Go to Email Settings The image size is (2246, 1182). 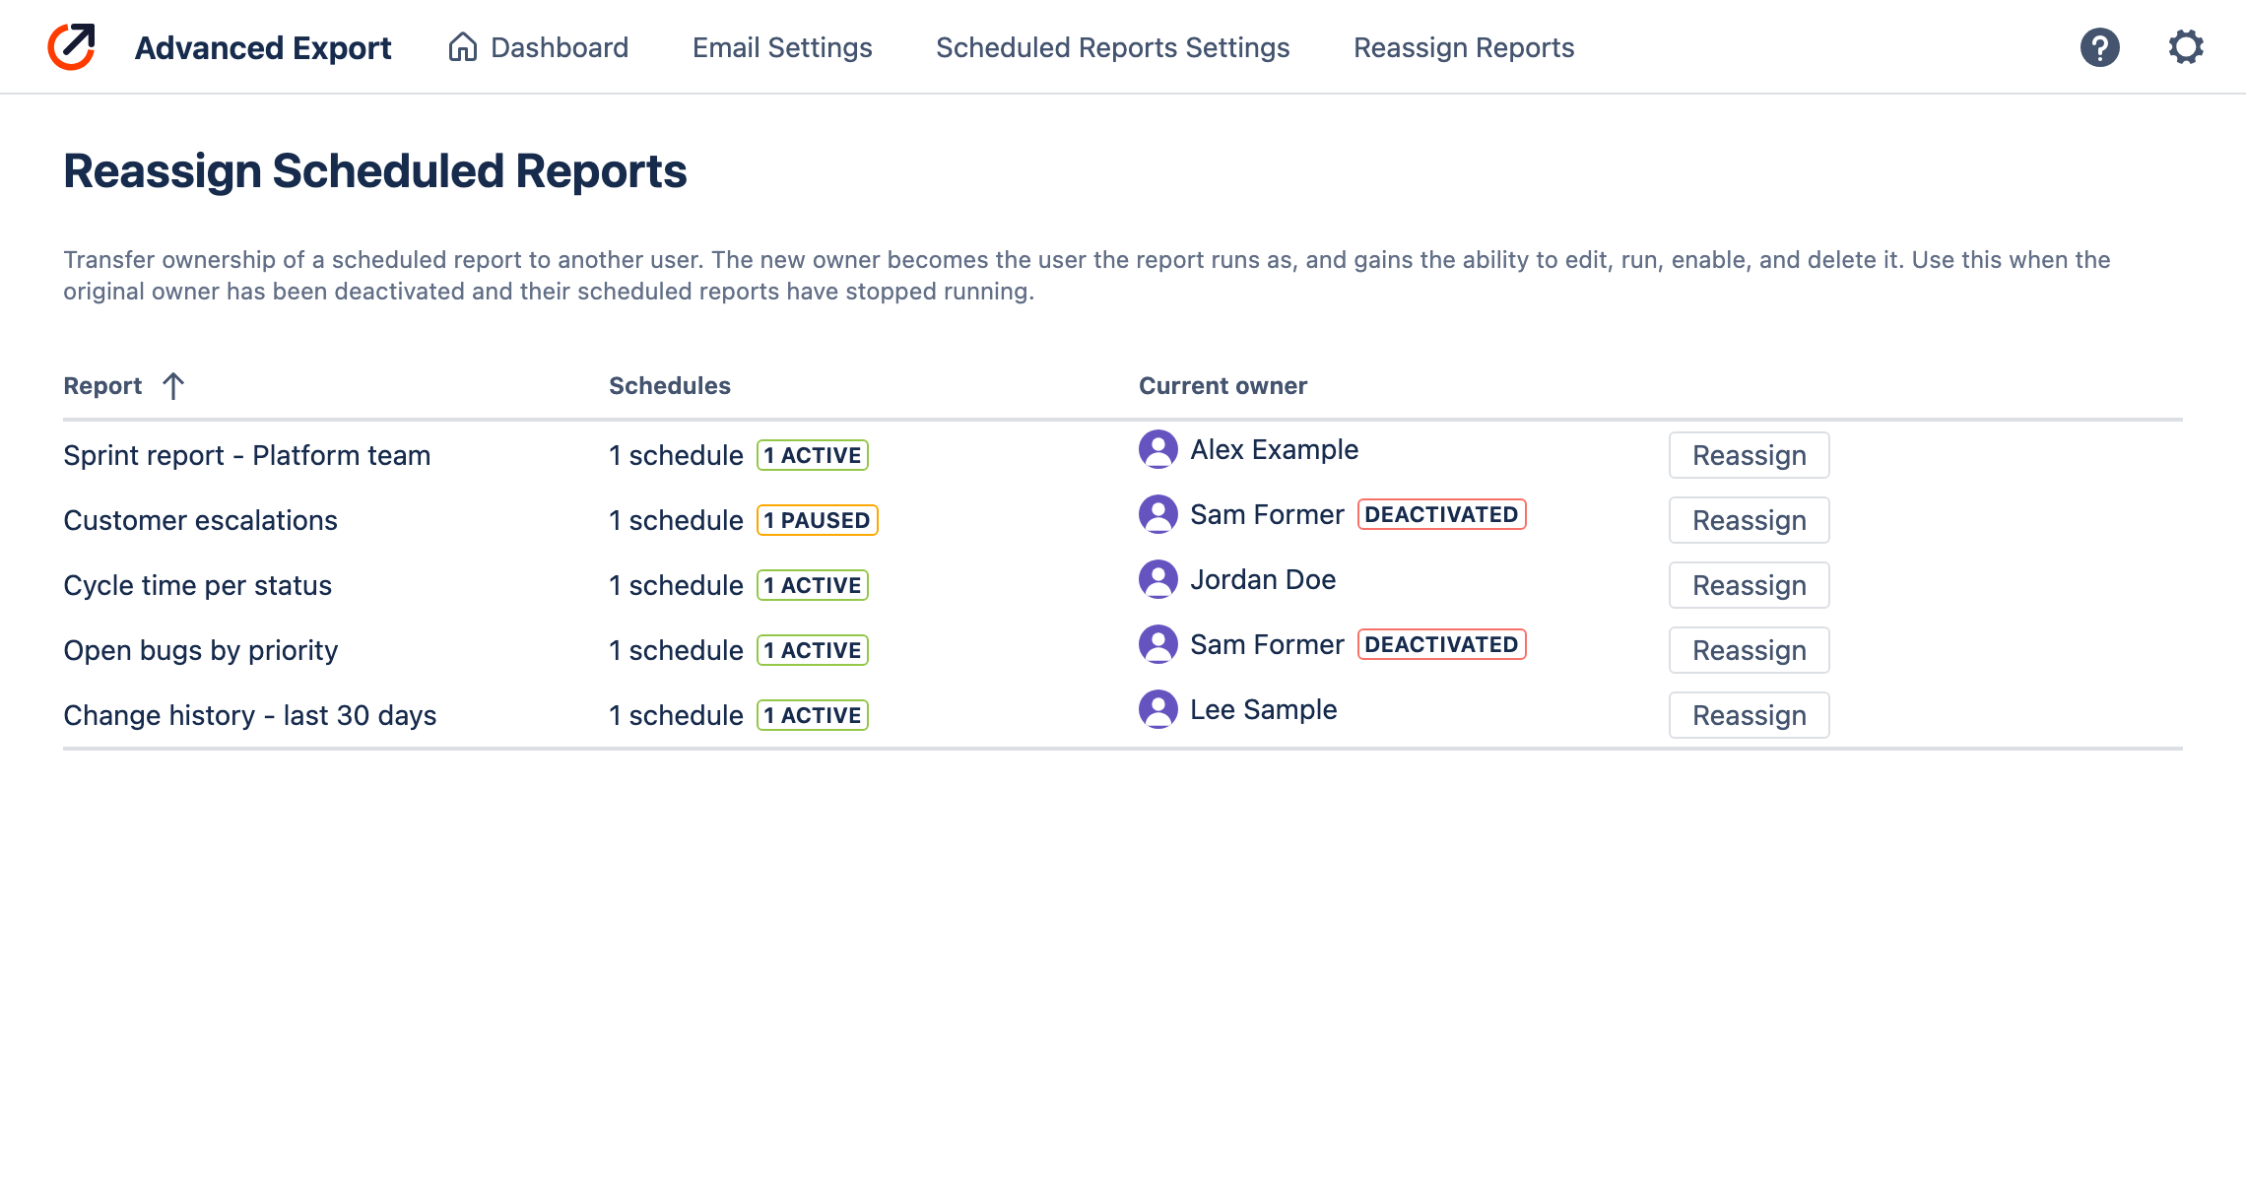tap(782, 47)
